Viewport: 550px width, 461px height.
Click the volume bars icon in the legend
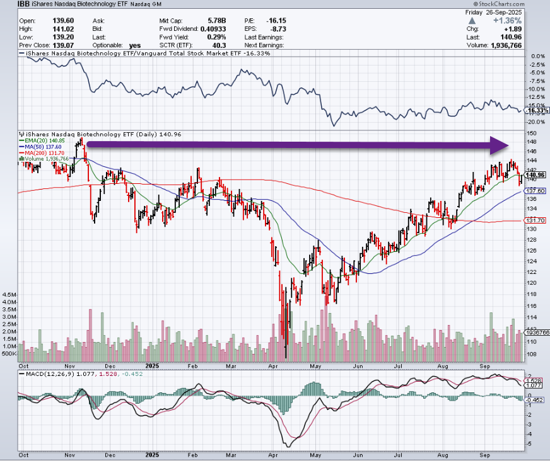(21, 159)
